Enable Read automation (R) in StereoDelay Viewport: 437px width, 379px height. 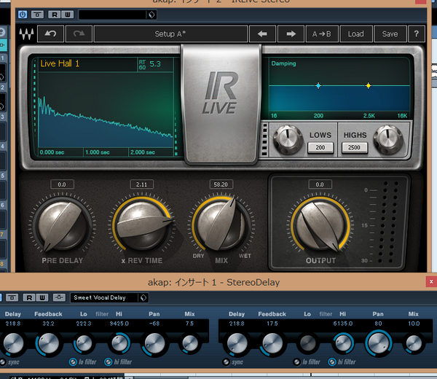point(29,297)
